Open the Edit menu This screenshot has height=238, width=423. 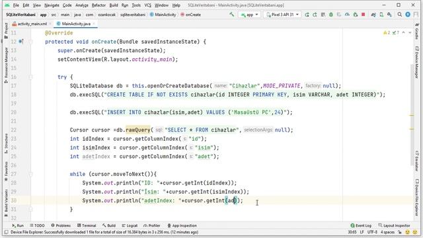[x=26, y=5]
